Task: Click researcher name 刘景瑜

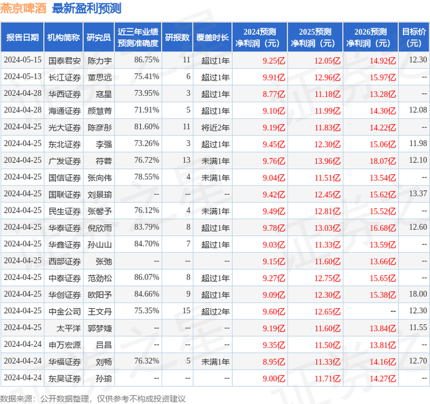Action: pos(100,195)
